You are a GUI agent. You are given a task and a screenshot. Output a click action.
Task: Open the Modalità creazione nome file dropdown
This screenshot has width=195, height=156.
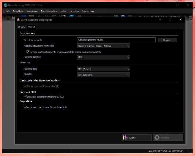[104, 46]
